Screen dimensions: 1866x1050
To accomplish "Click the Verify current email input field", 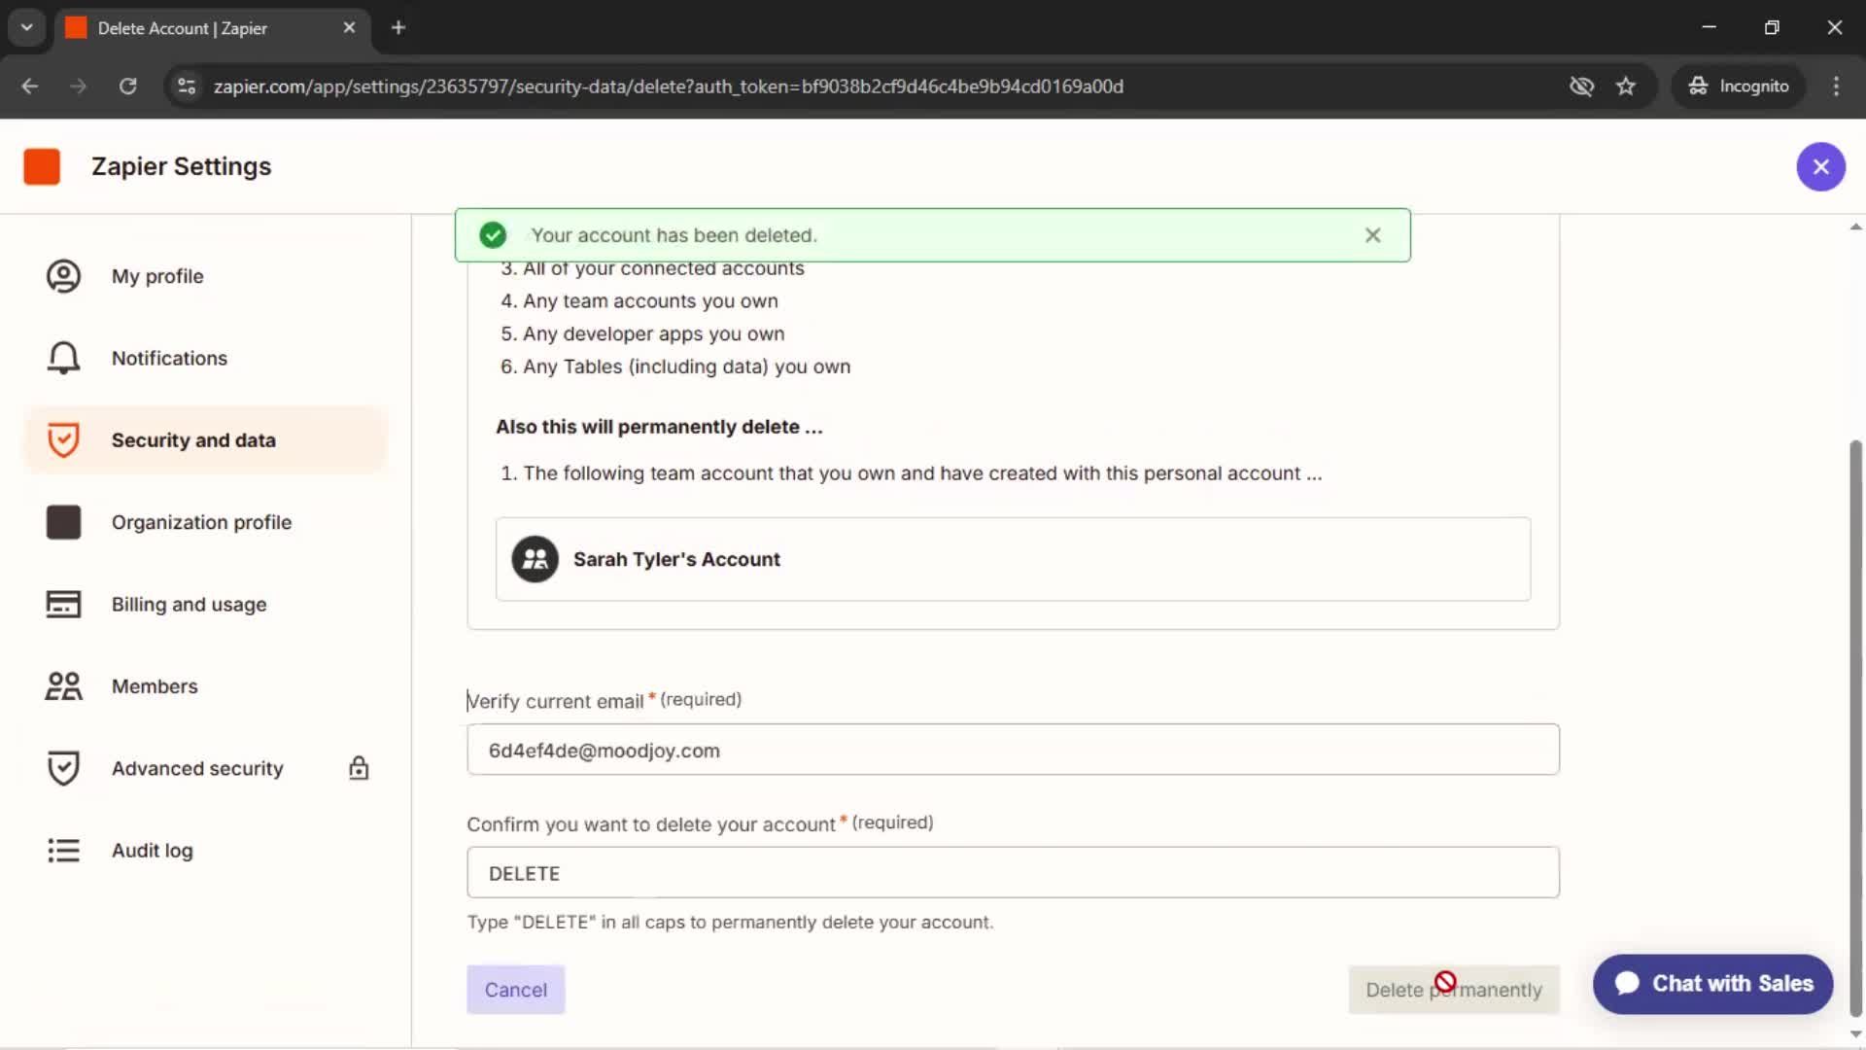I will 1013,750.
